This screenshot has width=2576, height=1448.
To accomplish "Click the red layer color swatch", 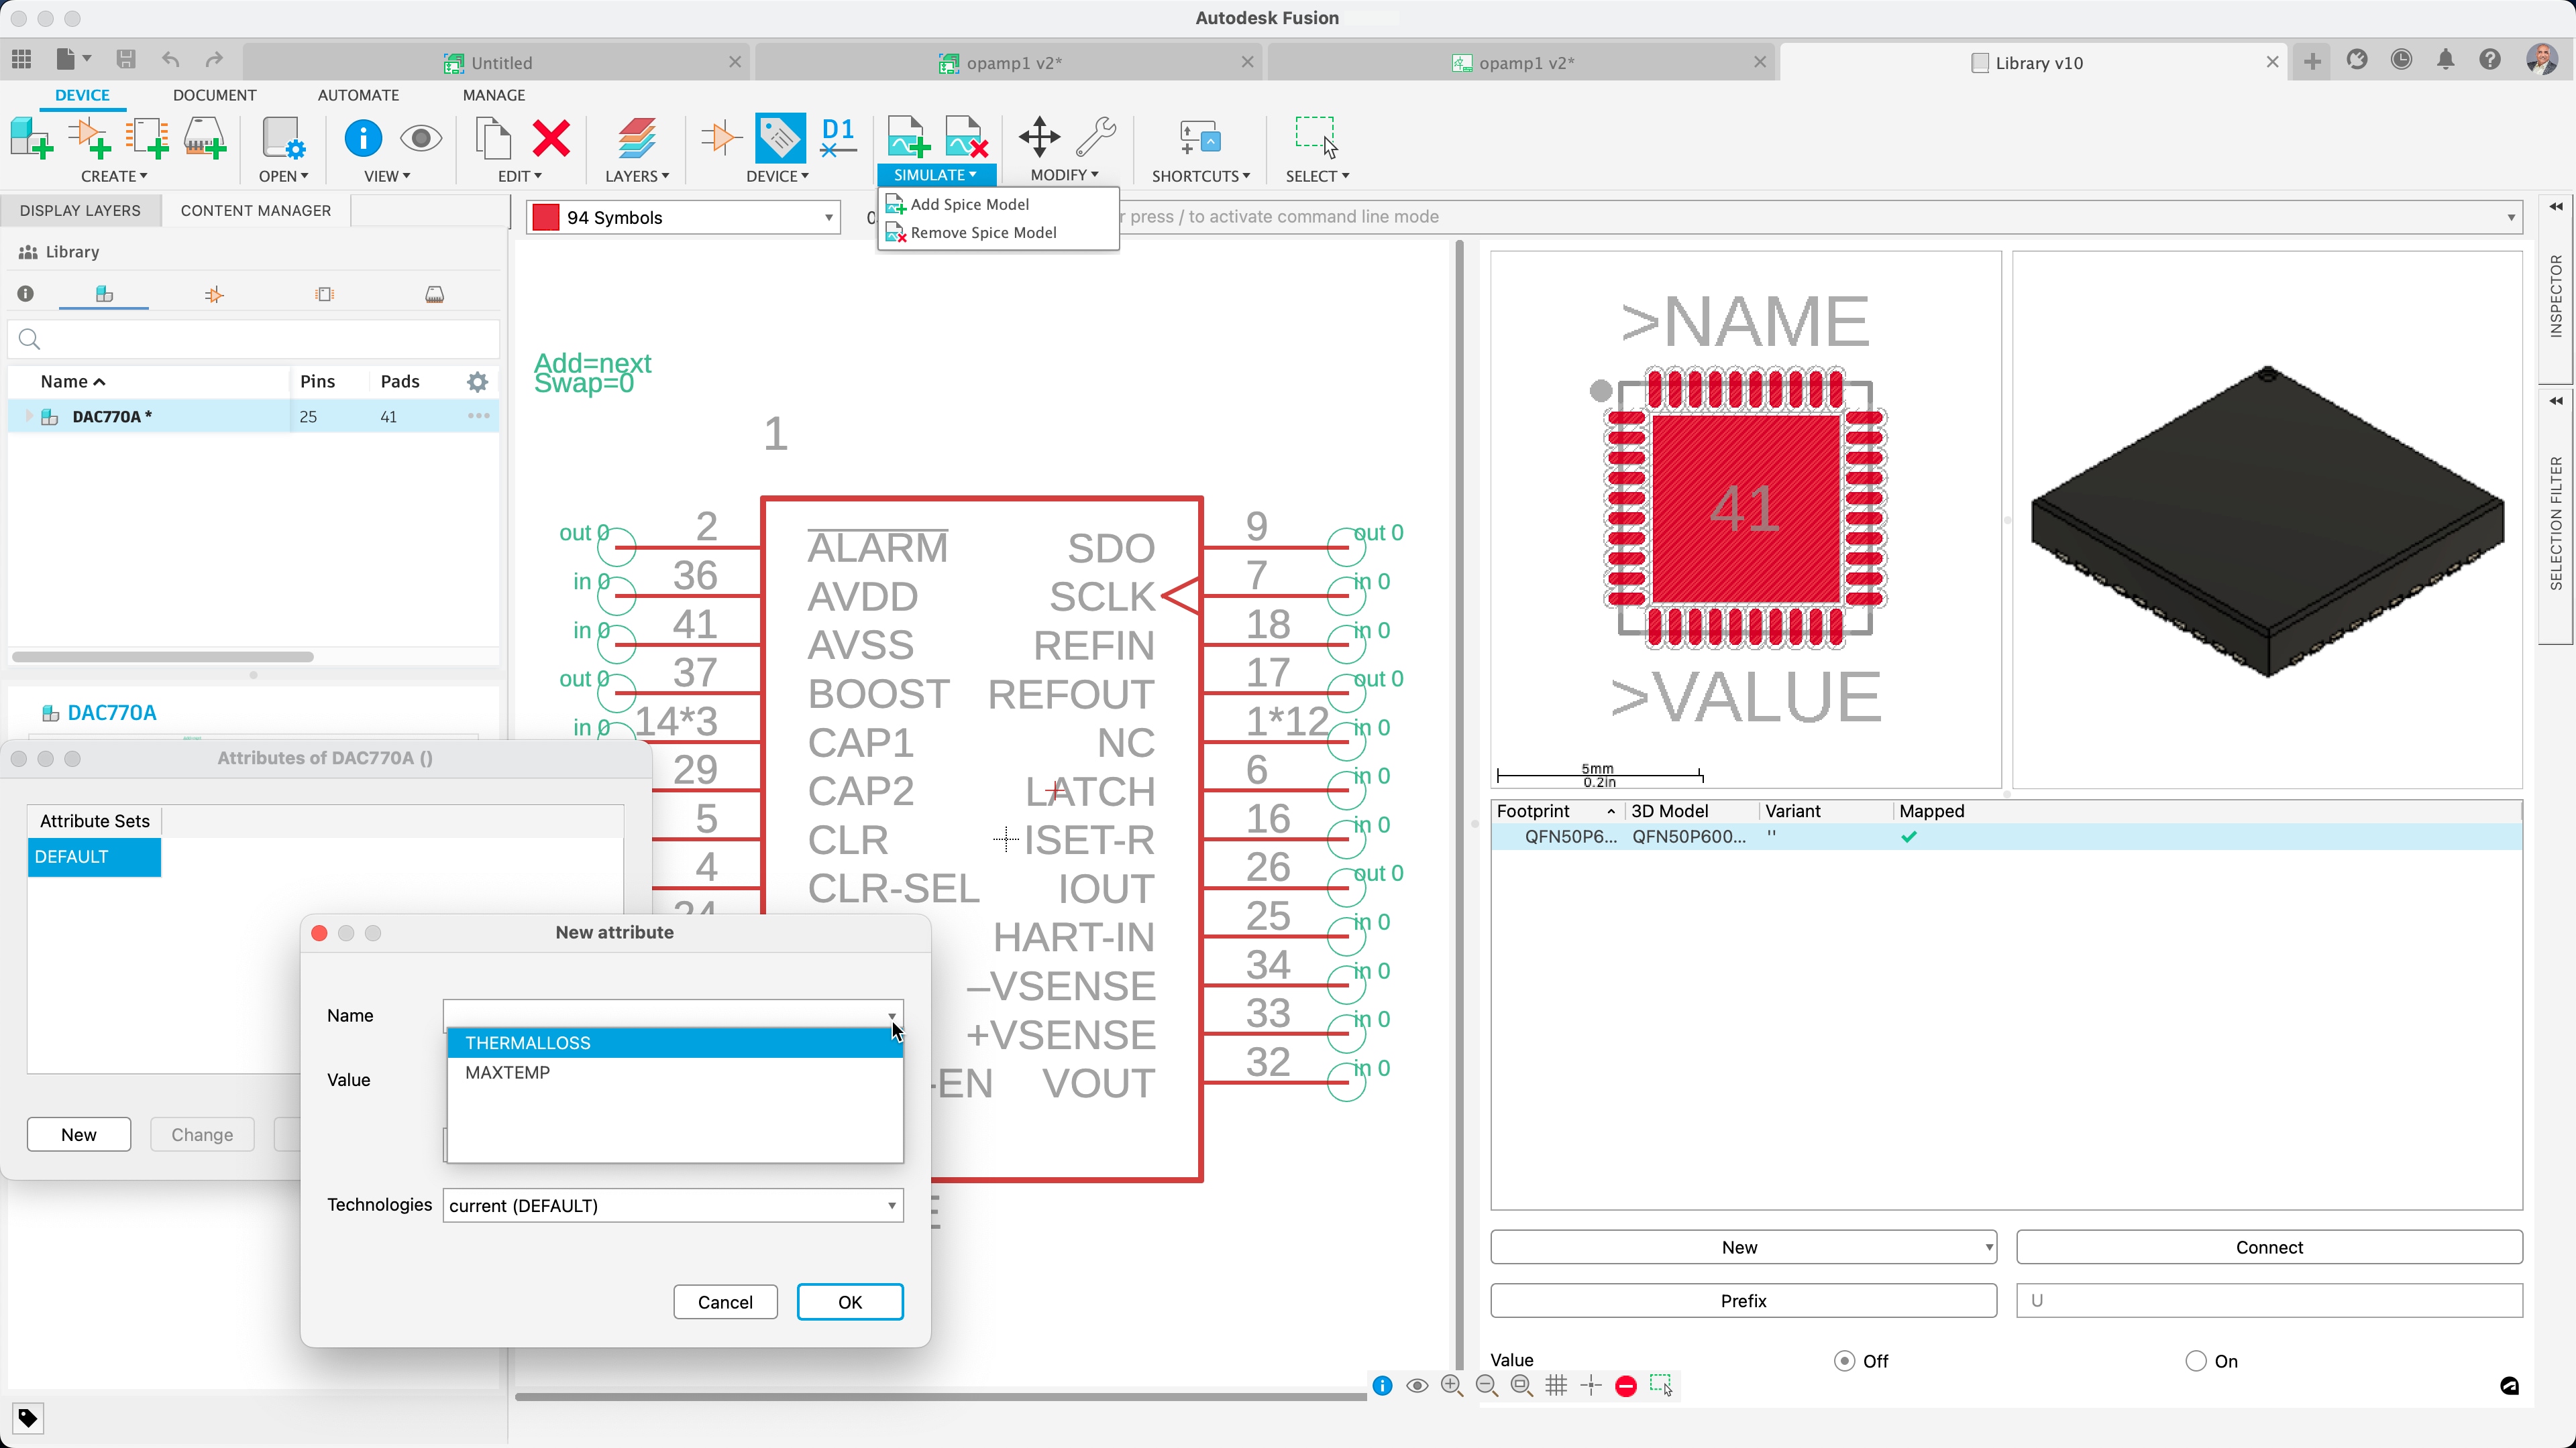I will 546,217.
